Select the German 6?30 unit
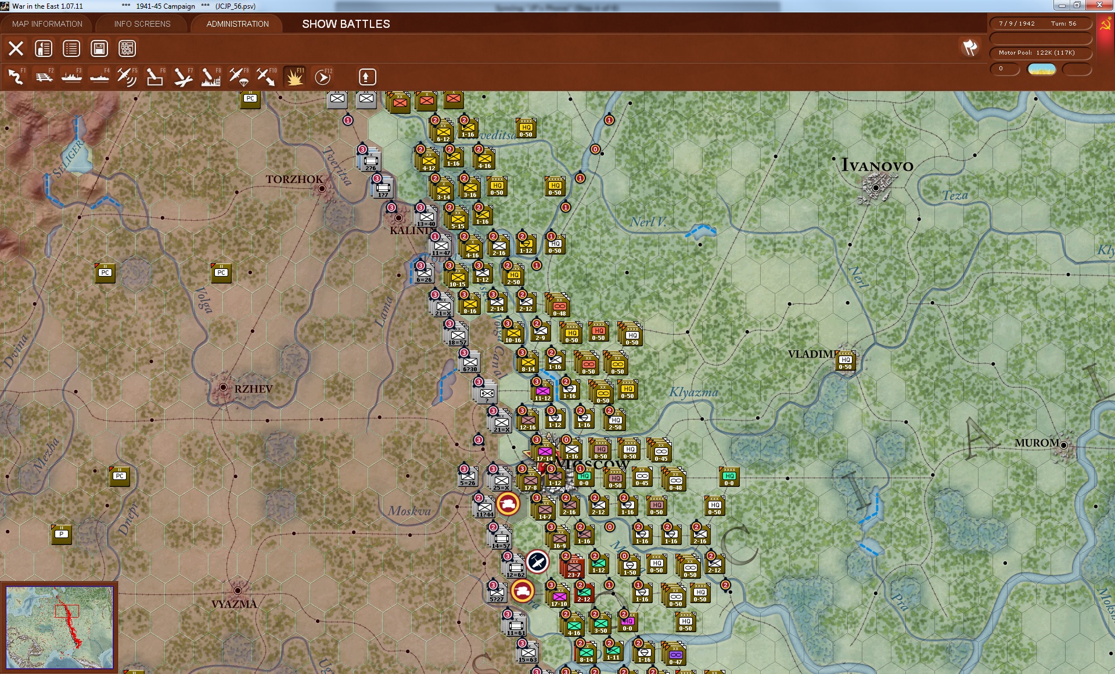The height and width of the screenshot is (674, 1115). tap(470, 362)
